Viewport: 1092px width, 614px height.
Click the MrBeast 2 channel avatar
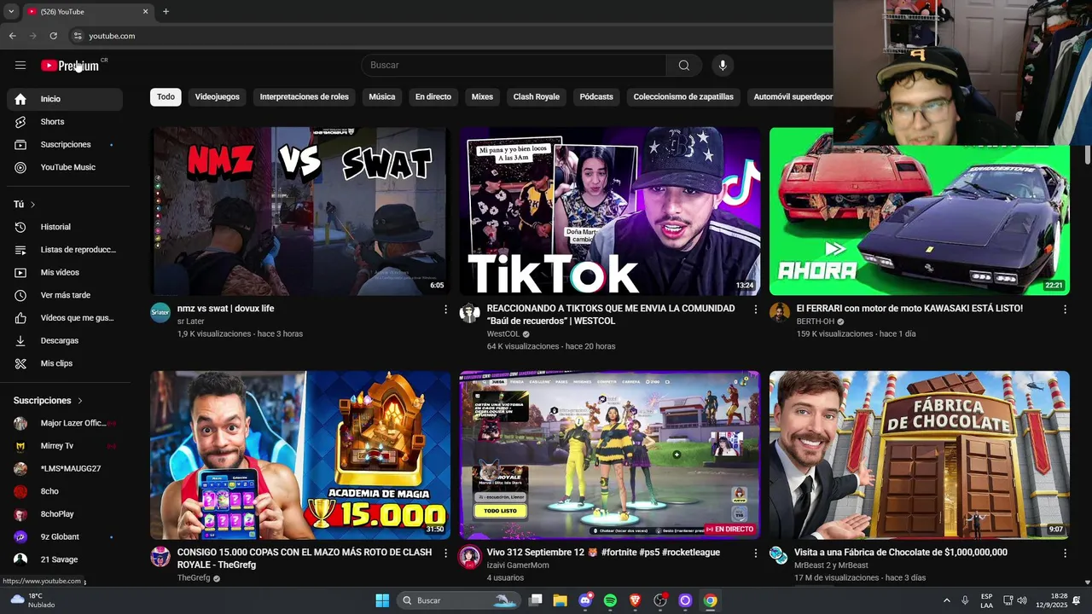pos(780,557)
